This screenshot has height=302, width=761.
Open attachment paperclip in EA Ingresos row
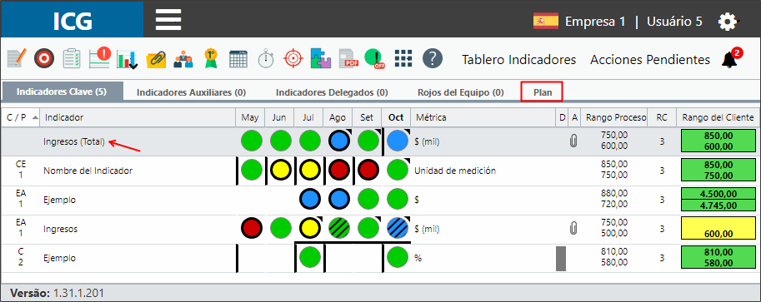click(x=573, y=229)
